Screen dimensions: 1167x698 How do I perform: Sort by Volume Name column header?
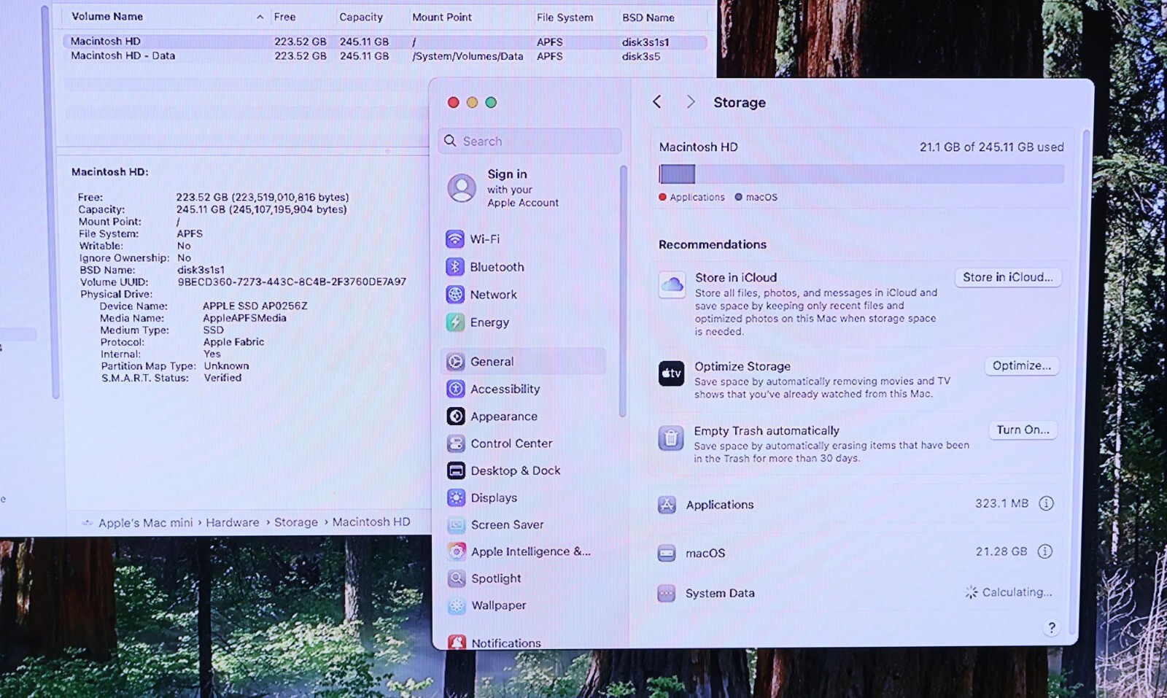(107, 17)
